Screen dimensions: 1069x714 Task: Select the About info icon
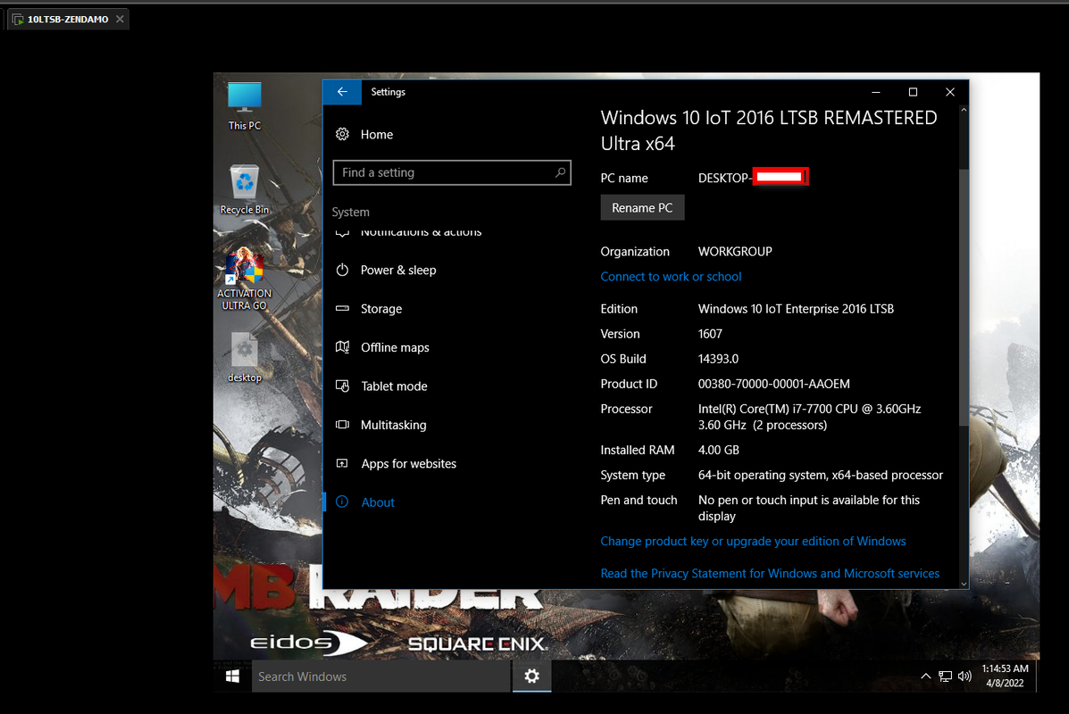342,502
